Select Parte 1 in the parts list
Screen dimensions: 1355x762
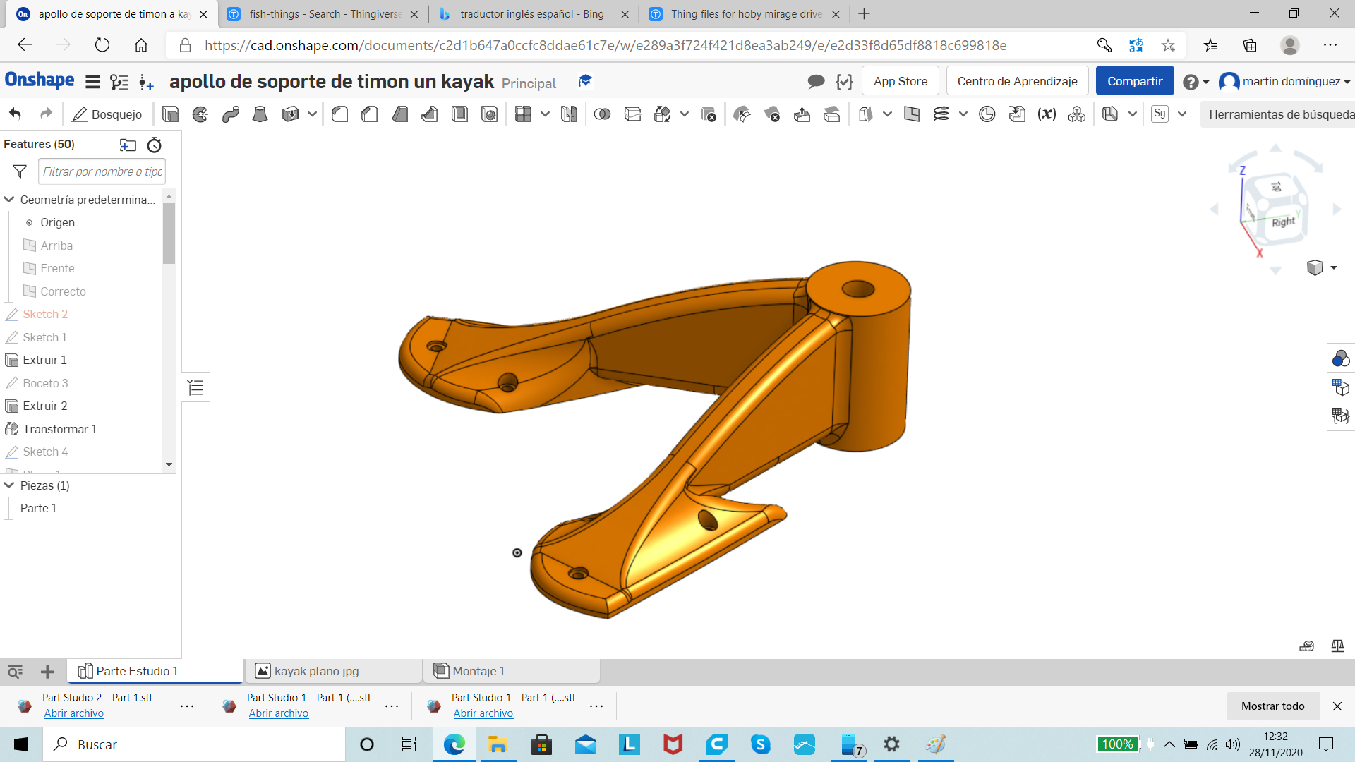[x=39, y=508]
